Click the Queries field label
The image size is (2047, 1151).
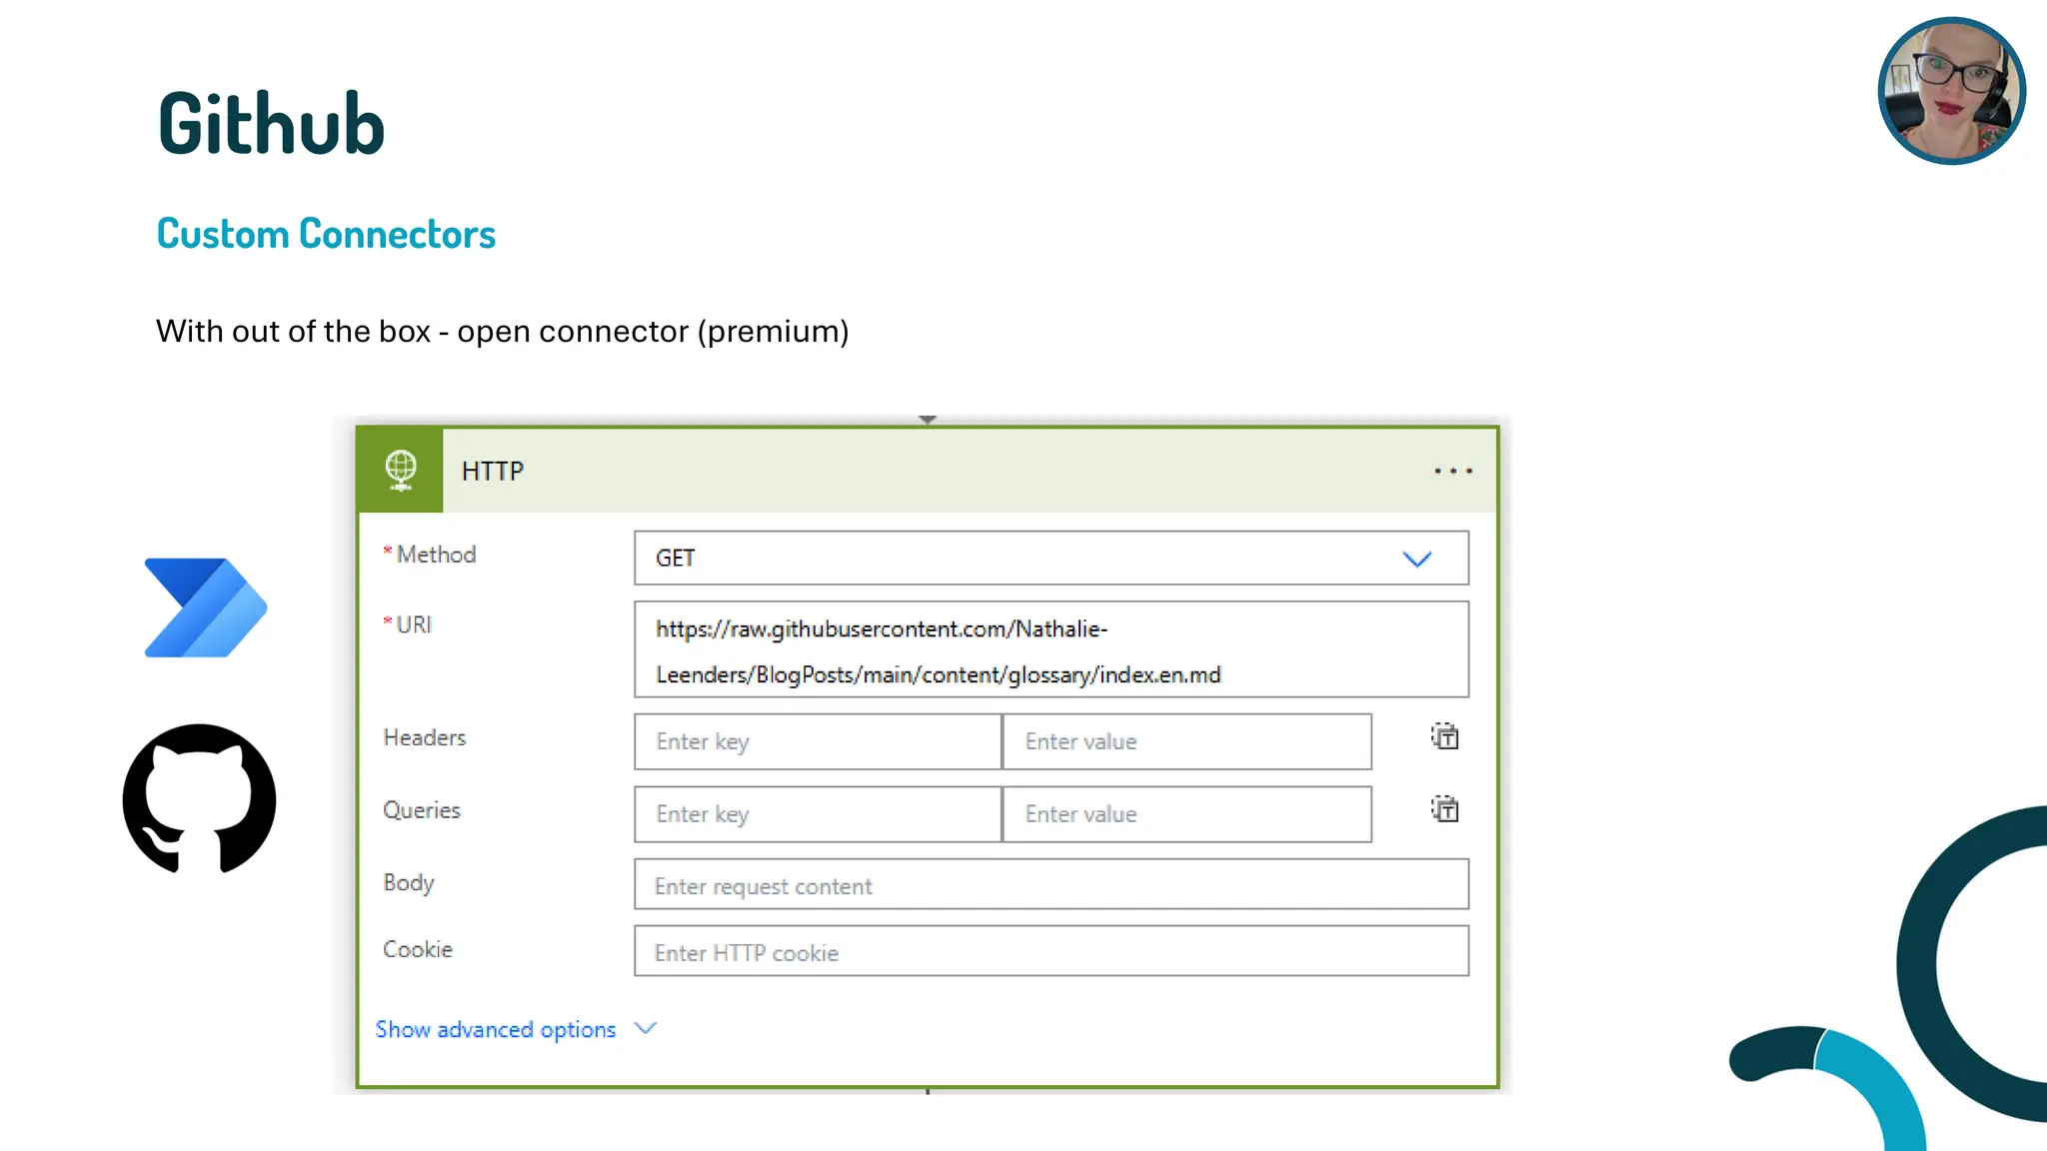coord(422,810)
